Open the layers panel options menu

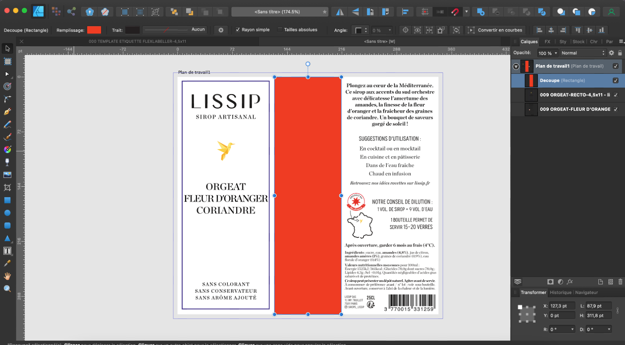(x=621, y=41)
